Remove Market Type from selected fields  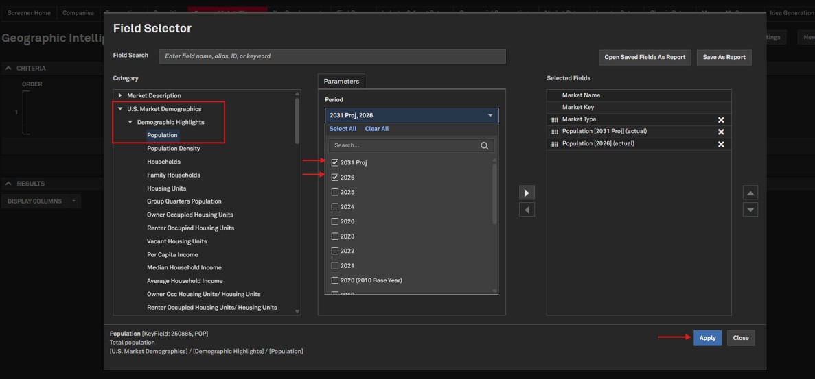tap(720, 120)
